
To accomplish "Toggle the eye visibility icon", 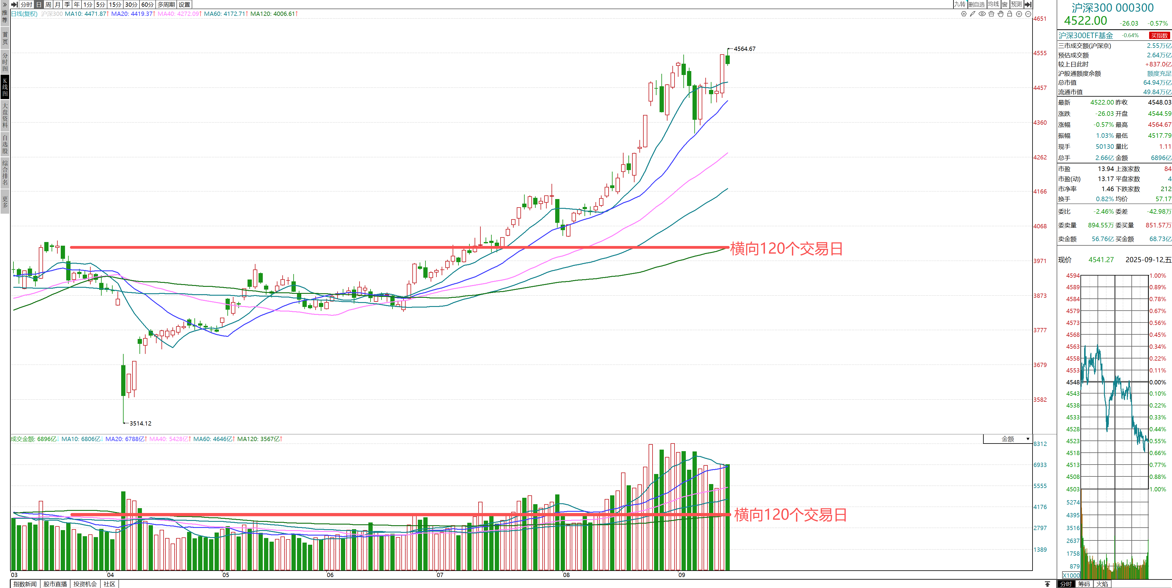I will 982,14.
